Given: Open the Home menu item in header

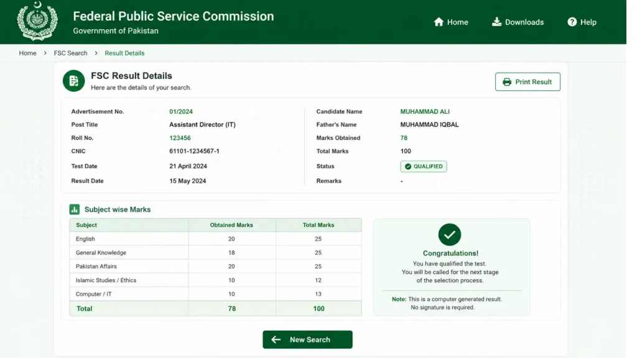Looking at the screenshot, I should 450,22.
